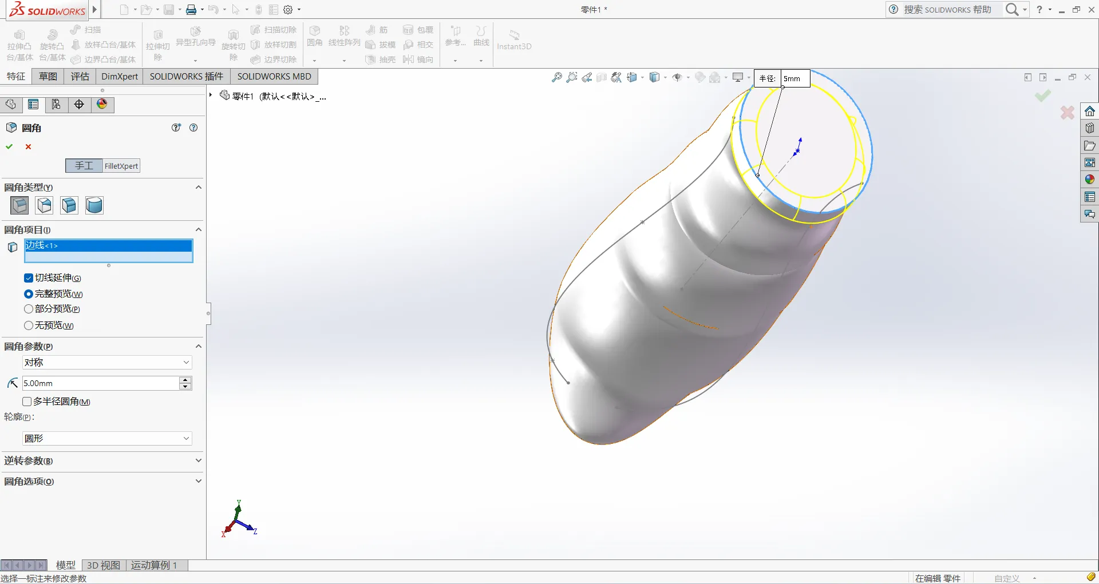Open the SOLIDWORKS MBD tab
The height and width of the screenshot is (584, 1099).
click(x=274, y=76)
